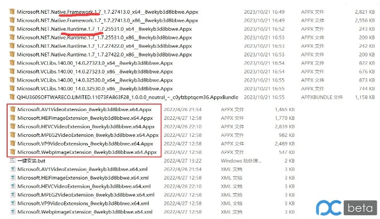380x219 pixels.
Task: Click the size value 2,556 KB
Action: 365,20
